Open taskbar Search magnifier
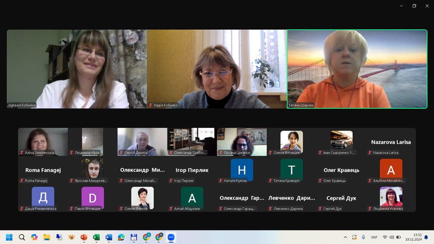Screen dimensions: 434x244 coord(22,238)
